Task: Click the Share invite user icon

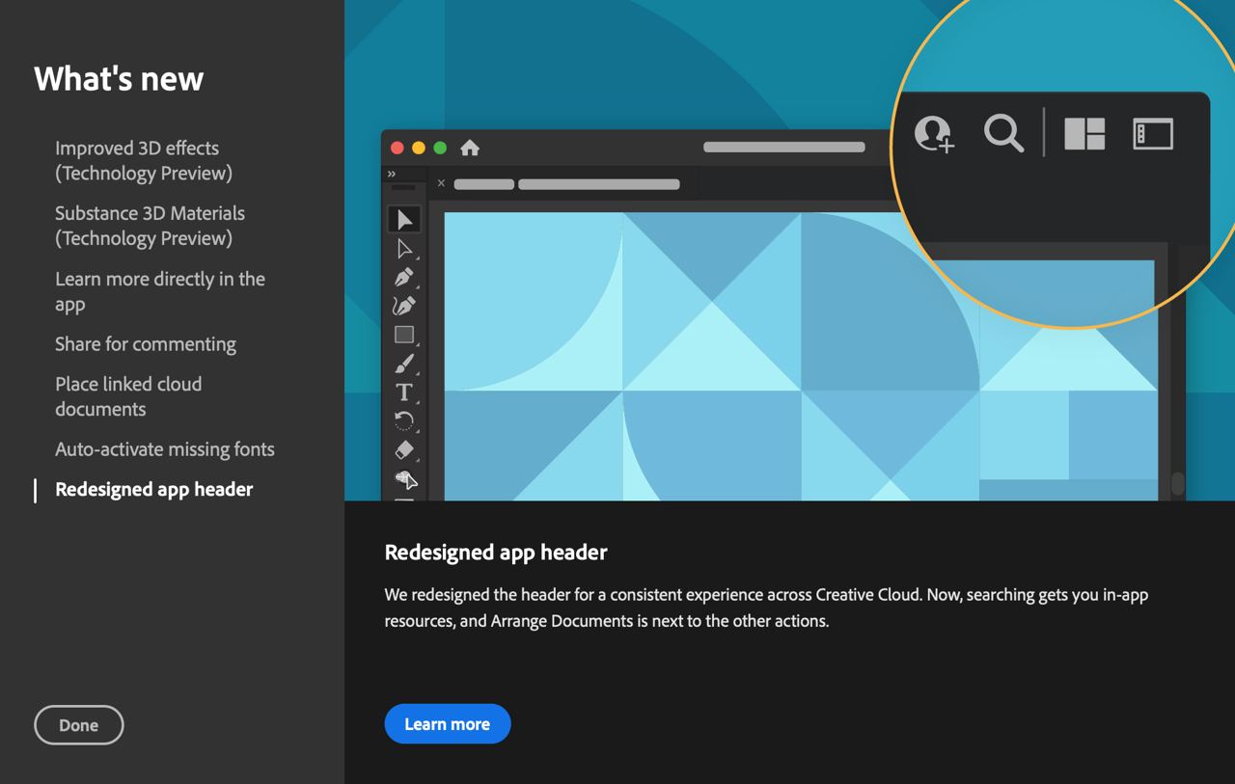Action: (933, 133)
